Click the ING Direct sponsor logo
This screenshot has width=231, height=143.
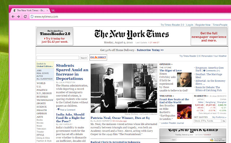pyautogui.click(x=98, y=57)
